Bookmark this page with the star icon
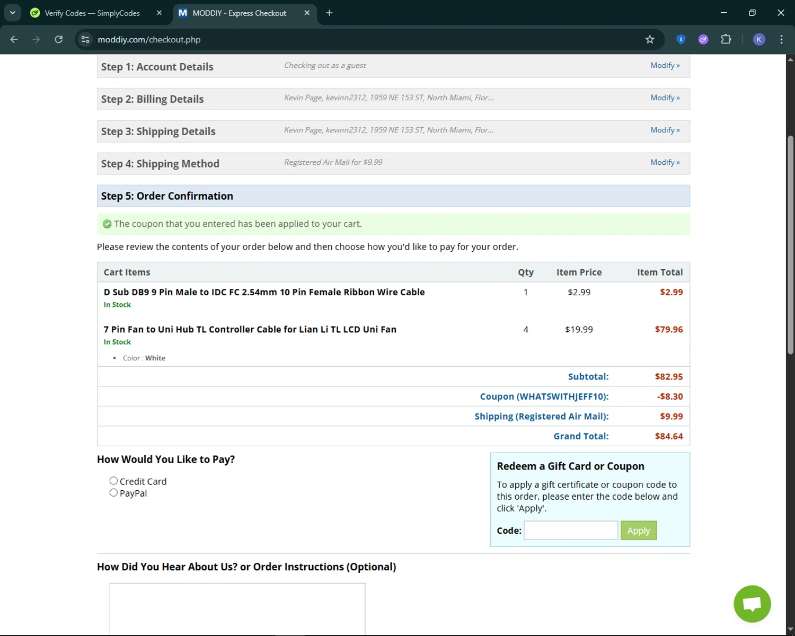795x636 pixels. pyautogui.click(x=650, y=39)
